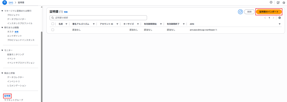This screenshot has width=287, height=102.
Task: Open エンドポイント in the sidebar
Action: click(x=15, y=36)
